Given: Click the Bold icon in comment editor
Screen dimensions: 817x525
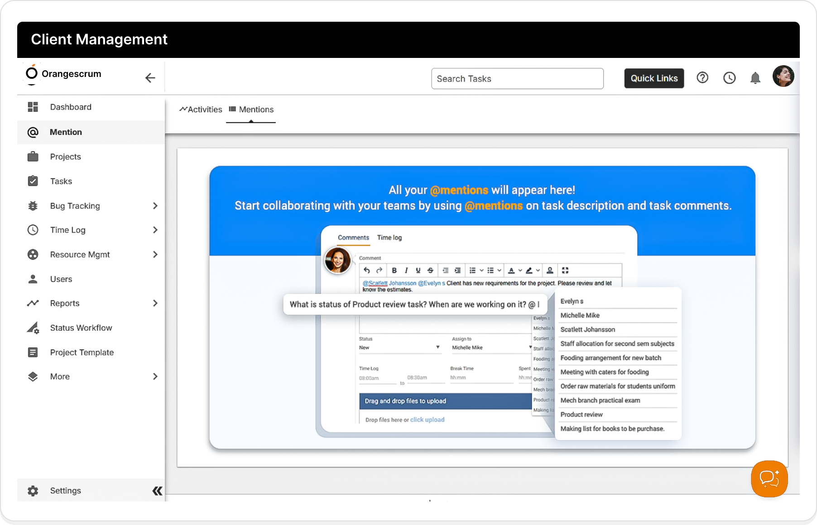Looking at the screenshot, I should 394,270.
